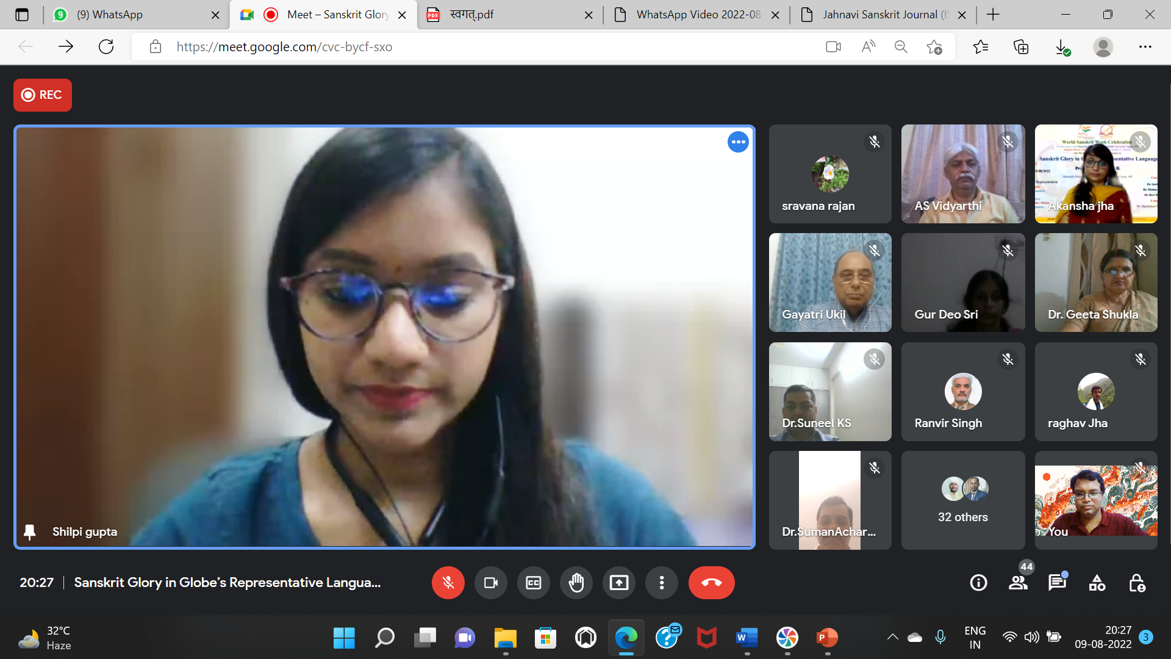Open the in-call chat messages panel
Screen dimensions: 1171x659
point(1056,583)
